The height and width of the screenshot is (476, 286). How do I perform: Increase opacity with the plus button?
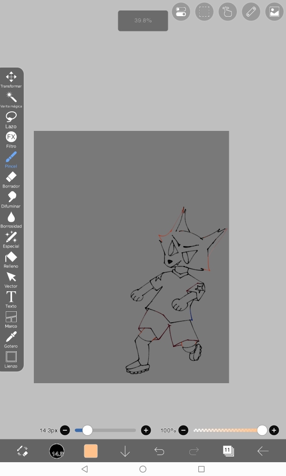click(x=274, y=430)
